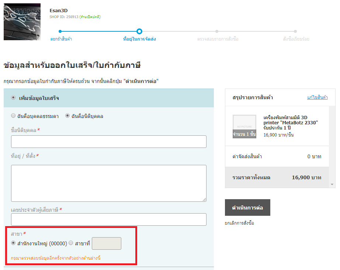Screen dimensions: 340x270
Task: Open the แก้ไขสินค้า link
Action: point(317,97)
